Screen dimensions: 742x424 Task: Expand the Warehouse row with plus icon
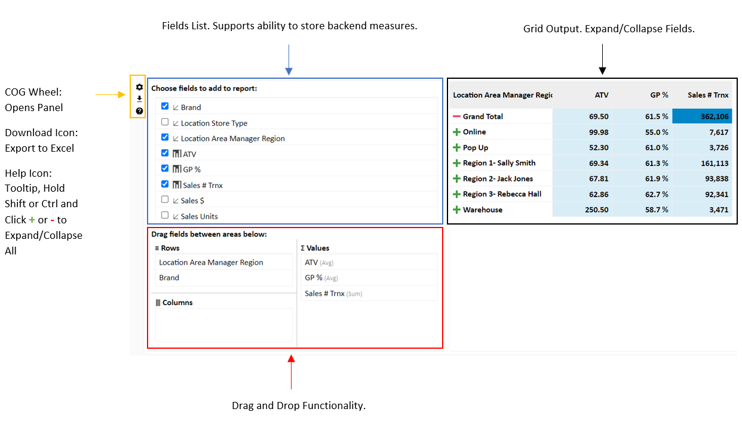click(456, 210)
